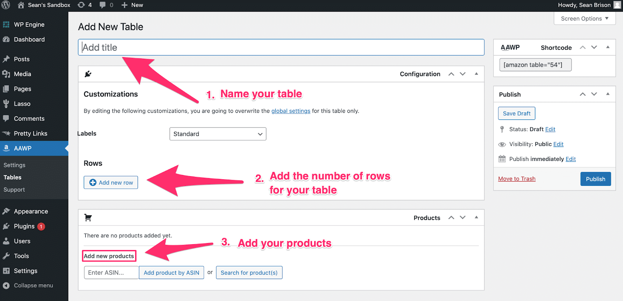
Task: Open WP Engine sidebar icon
Action: click(6, 24)
